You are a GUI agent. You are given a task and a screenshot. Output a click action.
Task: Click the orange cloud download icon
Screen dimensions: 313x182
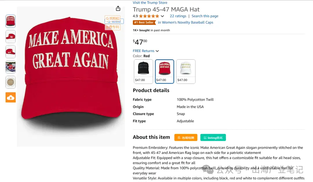click(x=11, y=97)
